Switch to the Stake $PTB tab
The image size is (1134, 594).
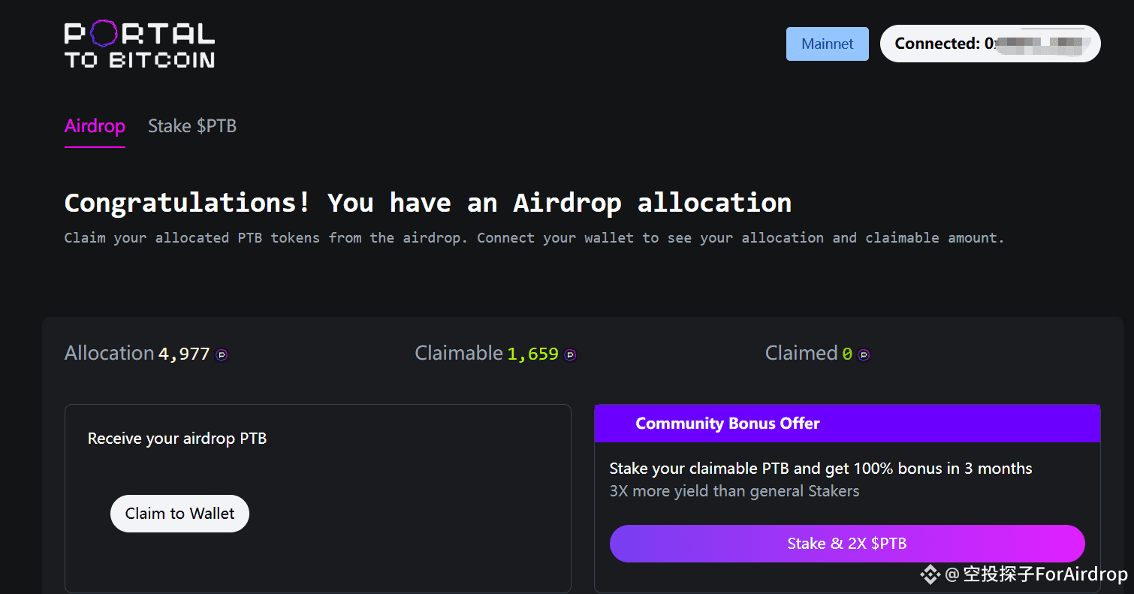[192, 125]
